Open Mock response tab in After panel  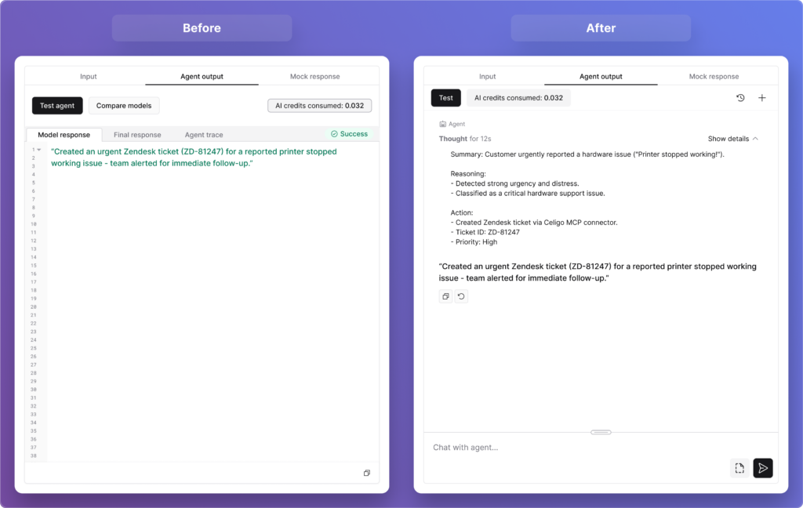[x=714, y=77]
